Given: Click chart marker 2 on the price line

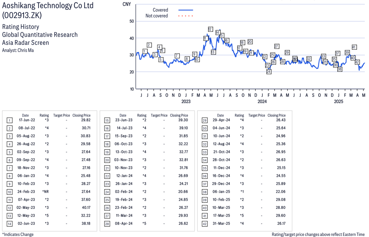Looking at the screenshot, I should 149,45.
